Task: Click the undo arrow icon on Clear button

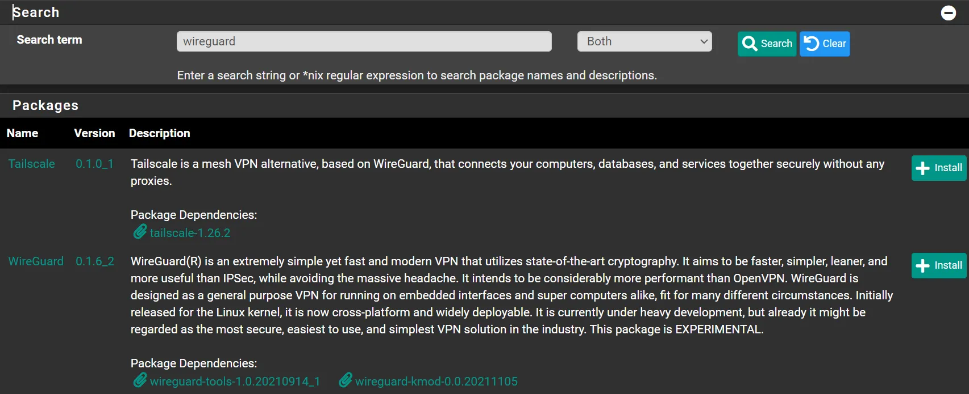Action: point(810,43)
